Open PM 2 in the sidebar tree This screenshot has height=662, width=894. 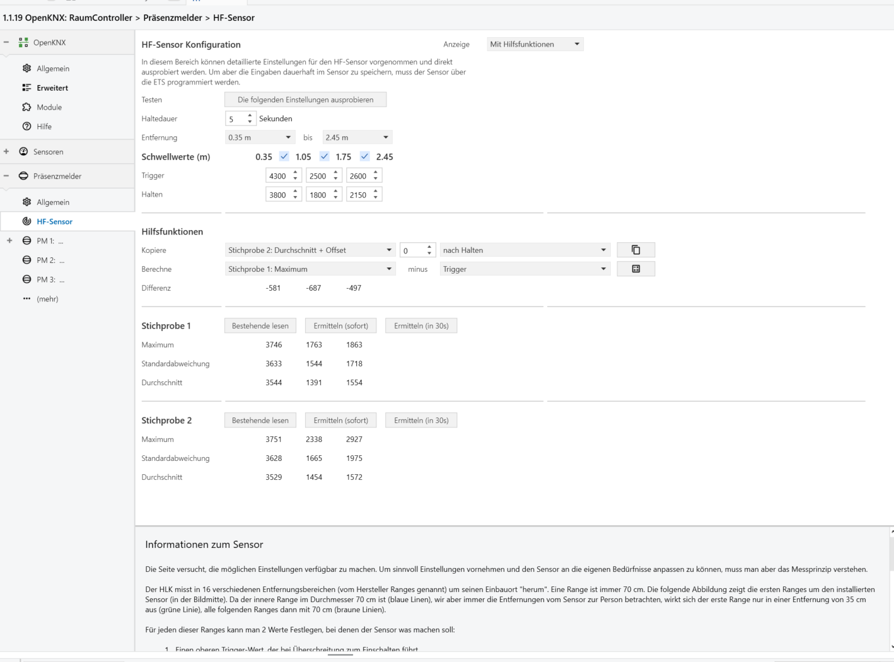click(x=50, y=260)
